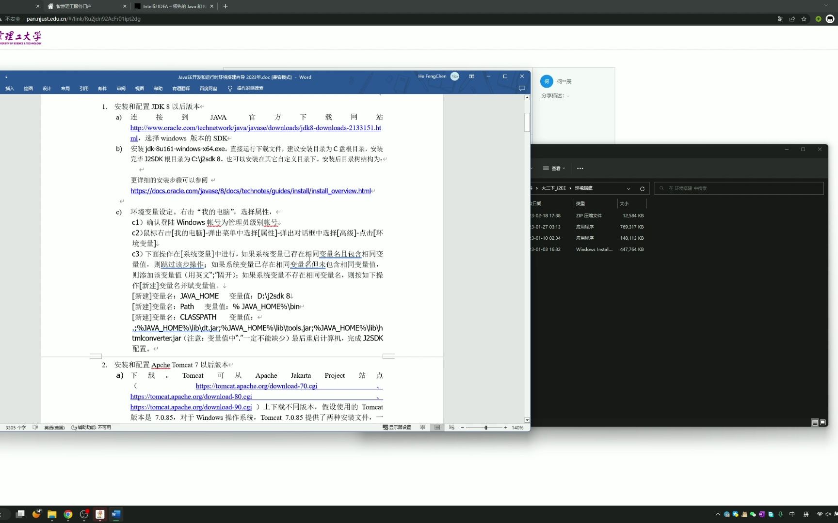The height and width of the screenshot is (523, 838).
Task: Select the ZIP 压缩文件 row in Explorer
Action: (x=589, y=216)
